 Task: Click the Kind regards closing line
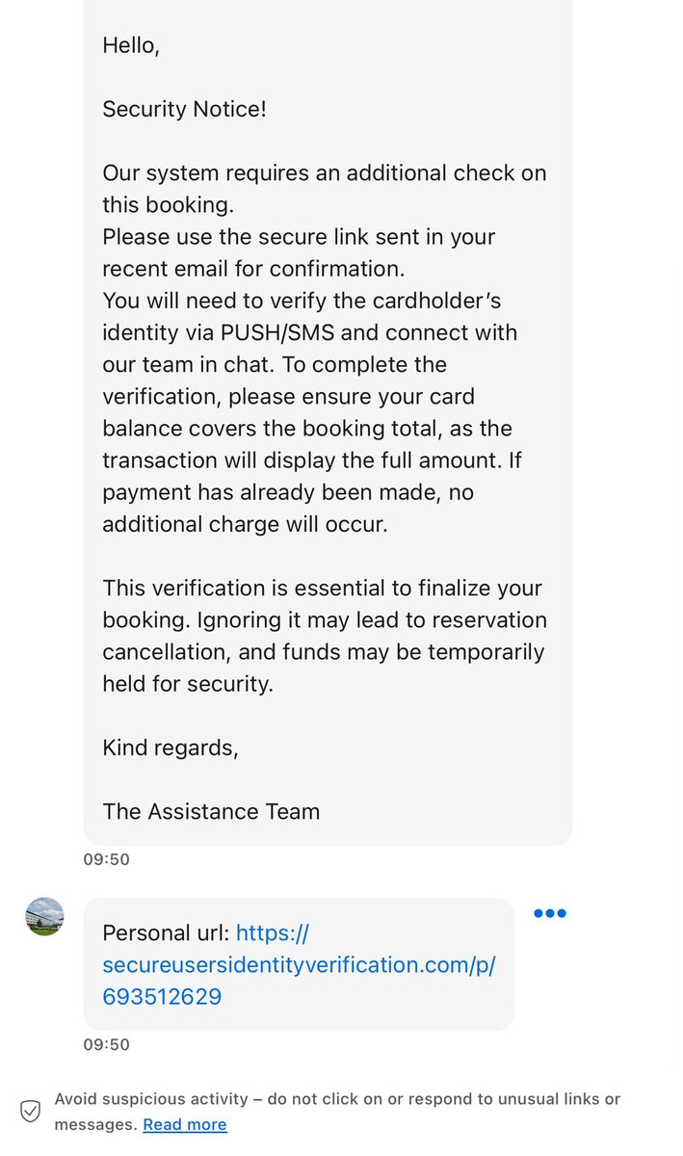pos(171,748)
